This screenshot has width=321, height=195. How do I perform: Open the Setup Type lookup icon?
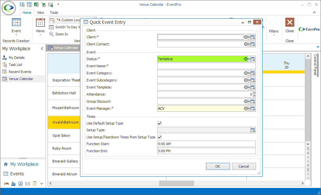[253, 130]
